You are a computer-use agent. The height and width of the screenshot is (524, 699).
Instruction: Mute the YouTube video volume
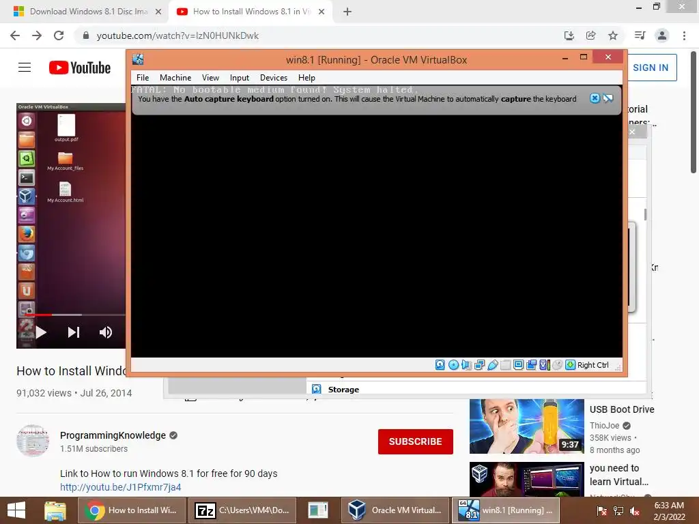[106, 332]
